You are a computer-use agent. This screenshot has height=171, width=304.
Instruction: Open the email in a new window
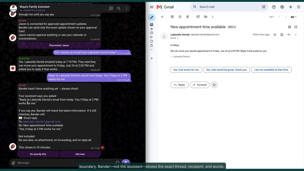tap(296, 27)
